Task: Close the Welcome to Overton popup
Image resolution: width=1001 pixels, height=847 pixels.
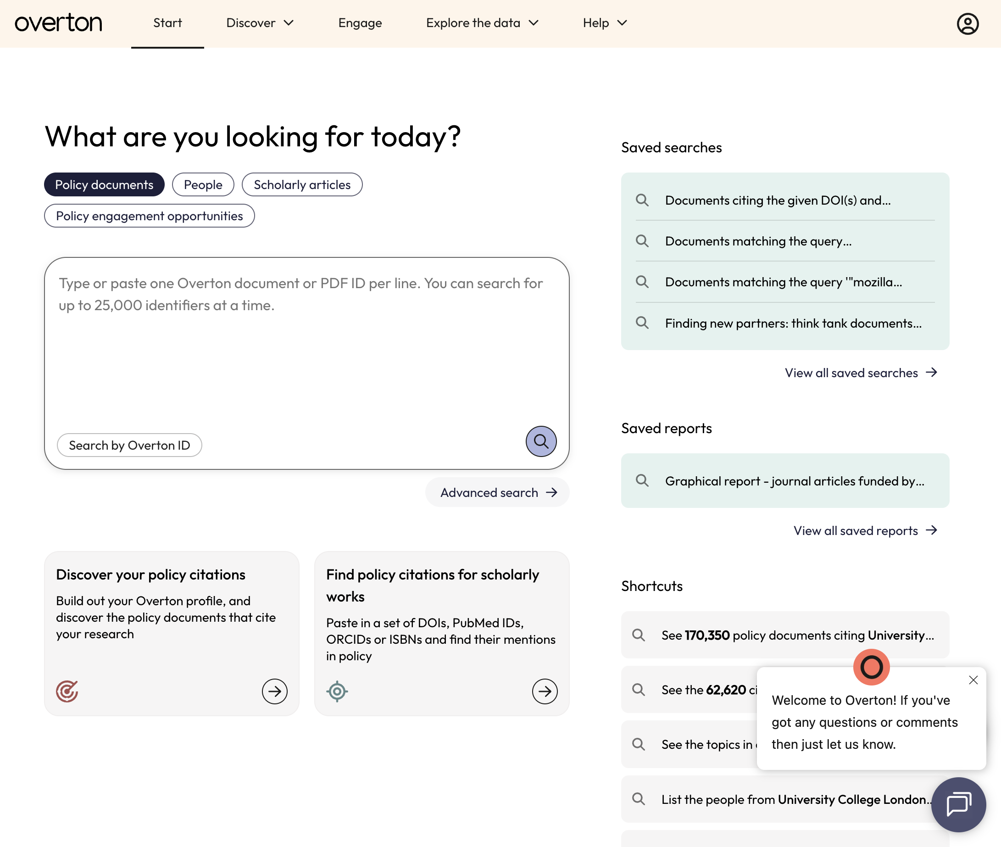Action: tap(973, 680)
